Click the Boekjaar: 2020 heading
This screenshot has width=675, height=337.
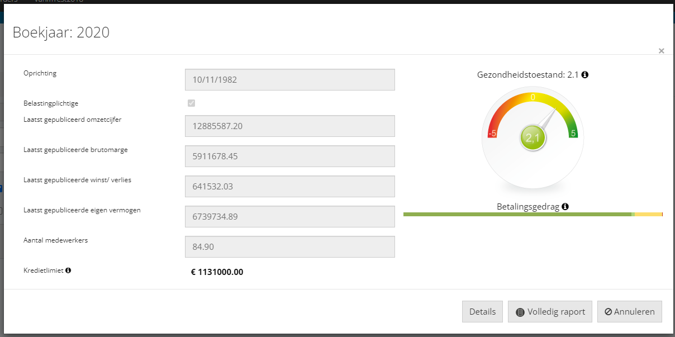click(x=61, y=32)
